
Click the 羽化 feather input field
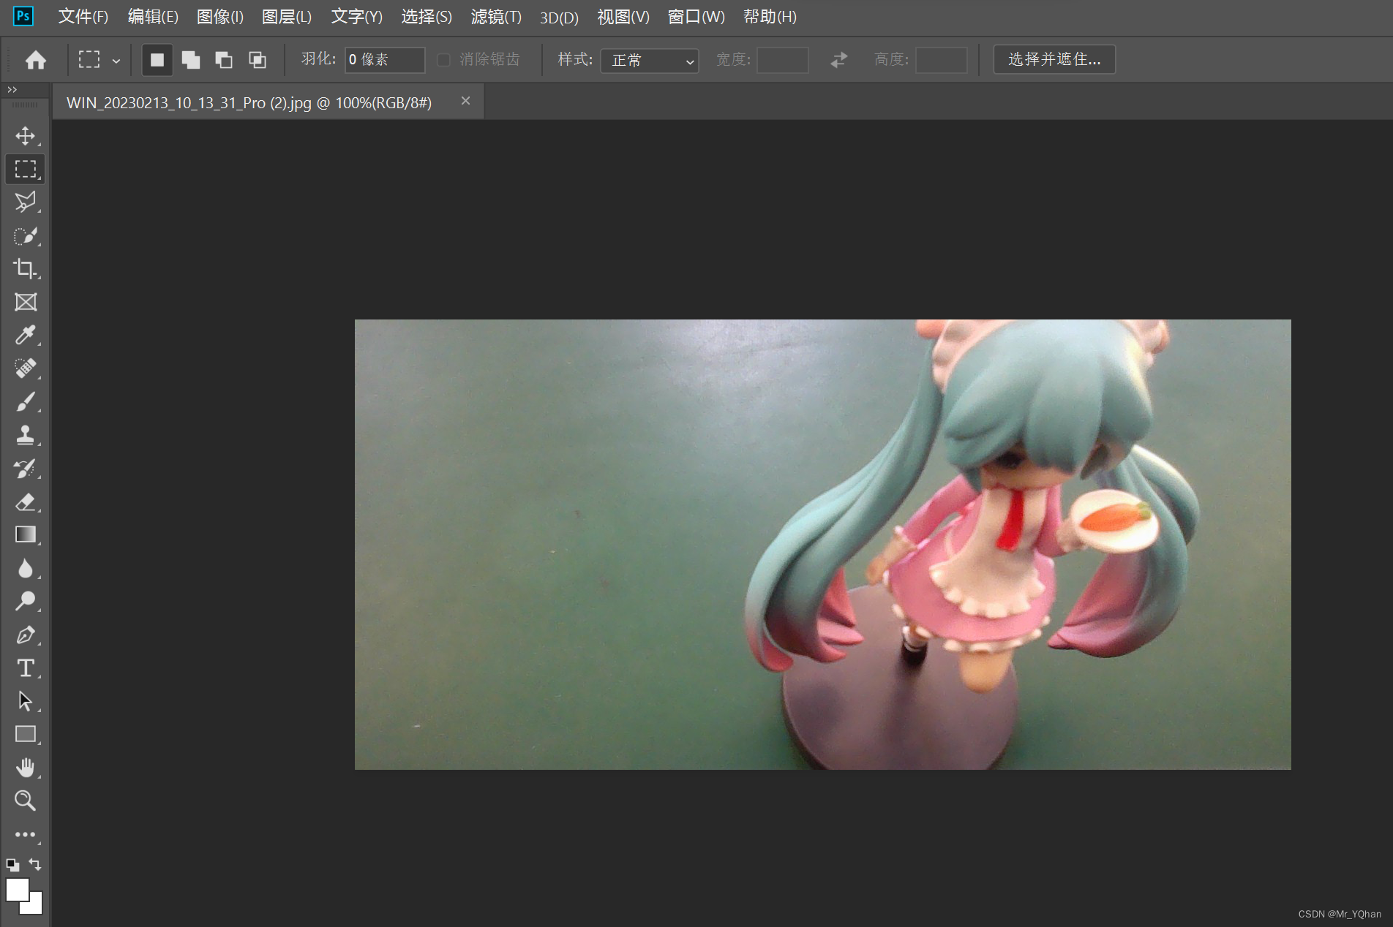385,60
